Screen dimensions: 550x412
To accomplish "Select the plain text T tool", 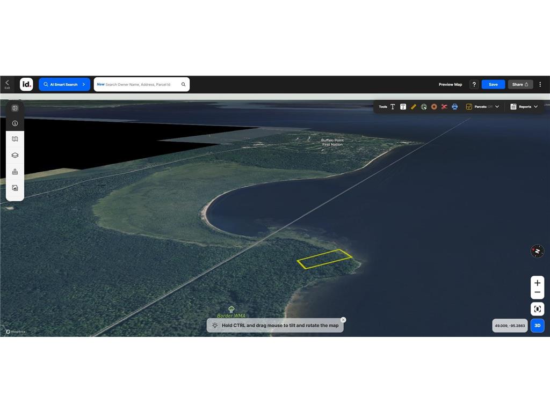I will 393,107.
